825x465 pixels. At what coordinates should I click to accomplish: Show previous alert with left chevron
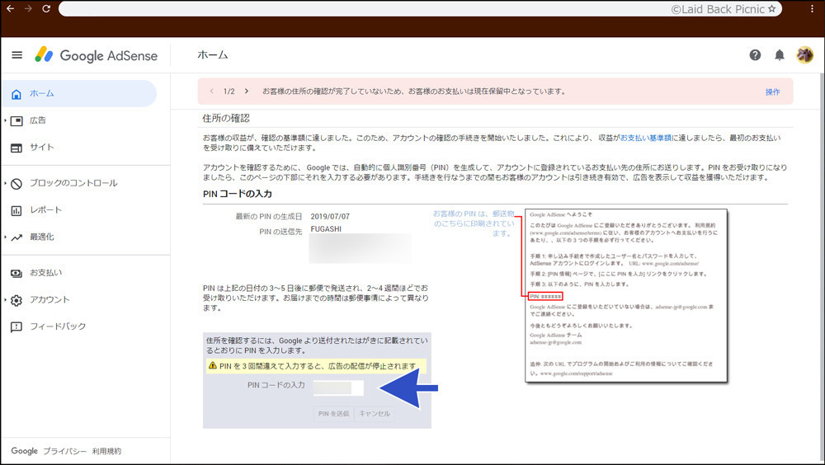pos(211,91)
